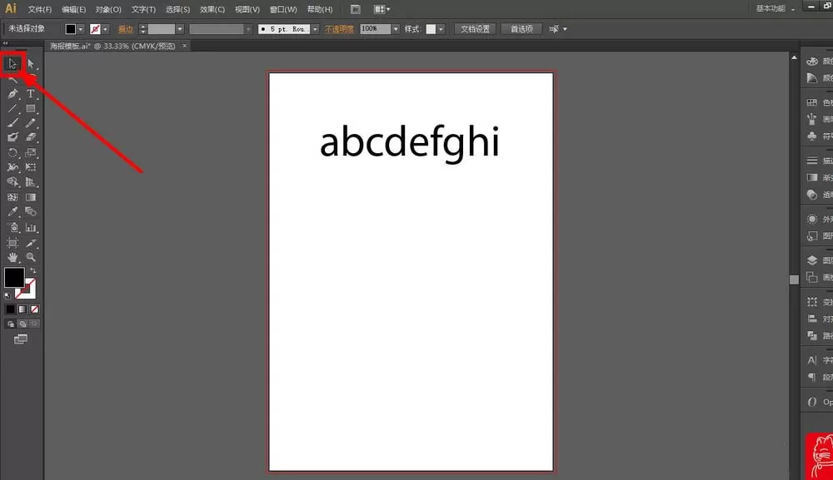Select the Selection tool (black arrow)
Viewport: 833px width, 480px height.
[12, 64]
